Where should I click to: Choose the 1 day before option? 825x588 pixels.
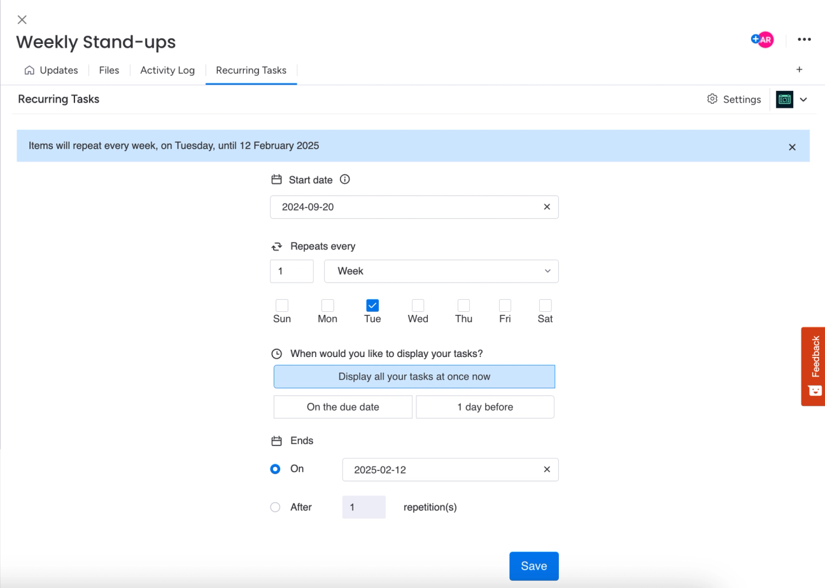click(484, 407)
